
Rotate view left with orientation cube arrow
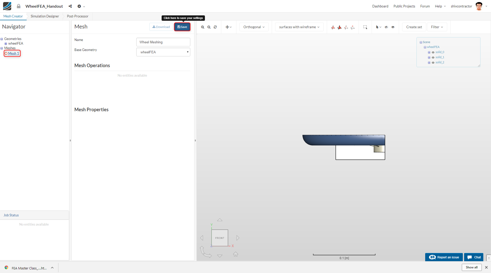point(202,238)
